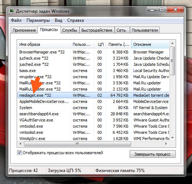The height and width of the screenshot is (184, 192).
Task: Click the horizontal scrollbar thumb
Action: 77,144
